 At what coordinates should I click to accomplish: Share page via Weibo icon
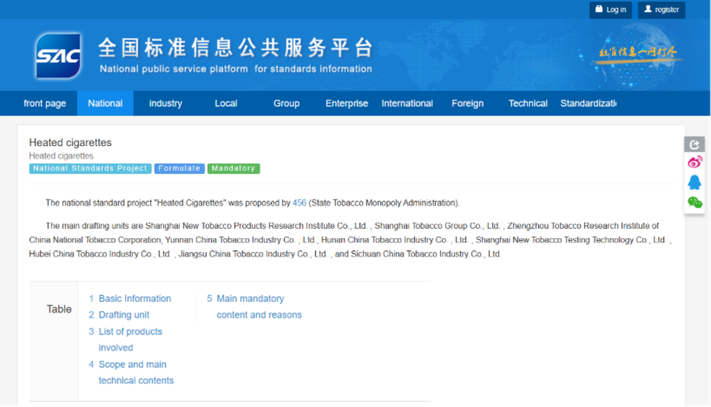[x=694, y=163]
